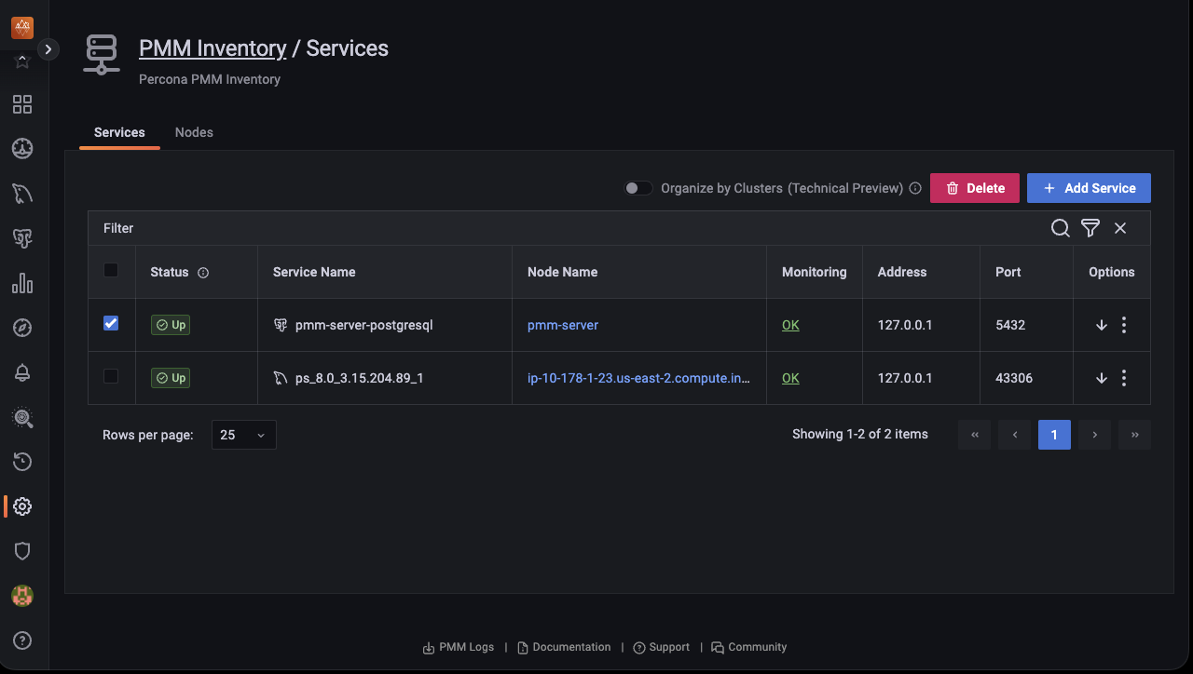Screen dimensions: 1193x674
Task: Open the MySQL dashboards sidebar icon
Action: (x=22, y=194)
